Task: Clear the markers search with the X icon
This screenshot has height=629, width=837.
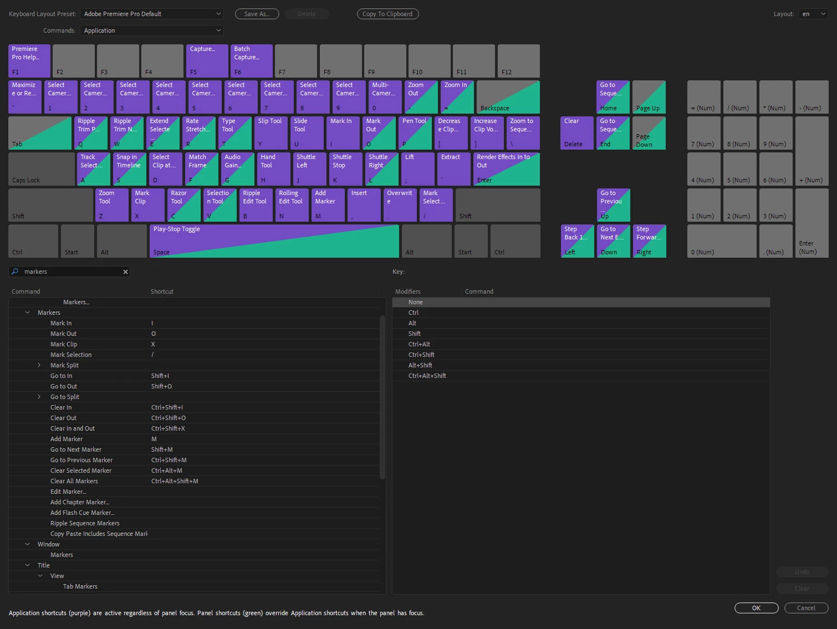Action: pyautogui.click(x=125, y=272)
